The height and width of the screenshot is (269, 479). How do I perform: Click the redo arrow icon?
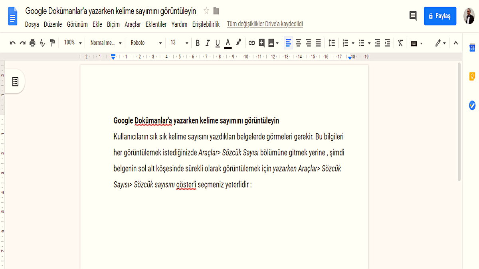click(x=23, y=43)
